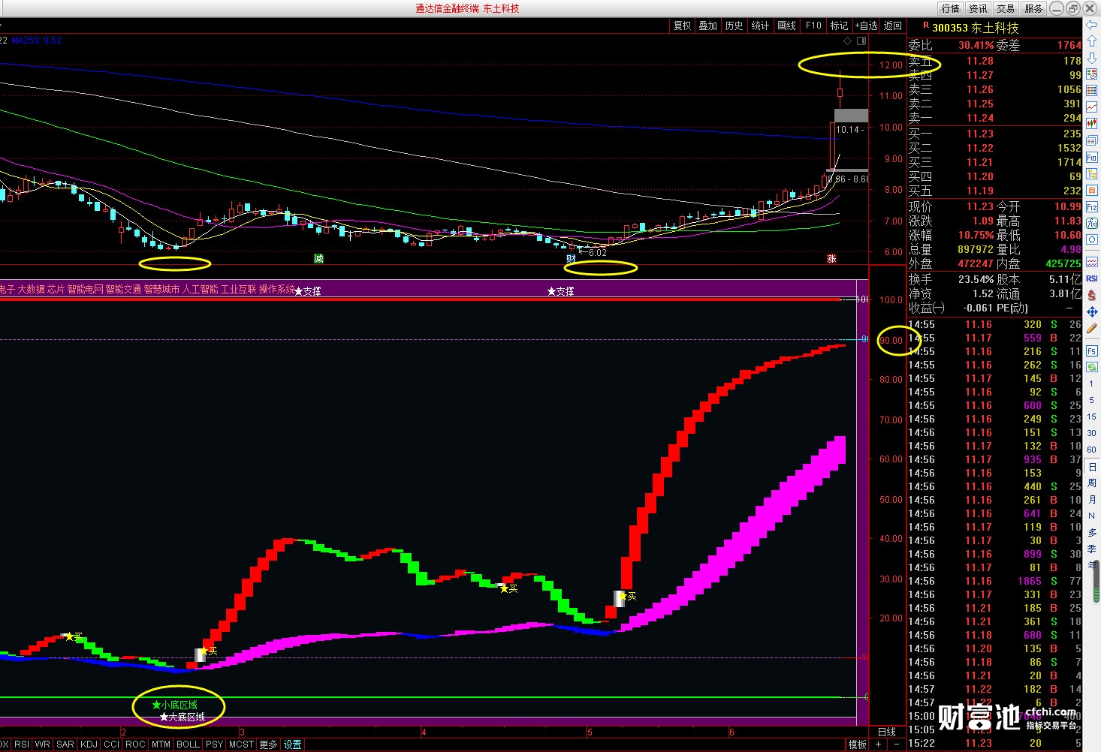Switch to the RSI indicator tab
Image resolution: width=1101 pixels, height=752 pixels.
coord(22,744)
